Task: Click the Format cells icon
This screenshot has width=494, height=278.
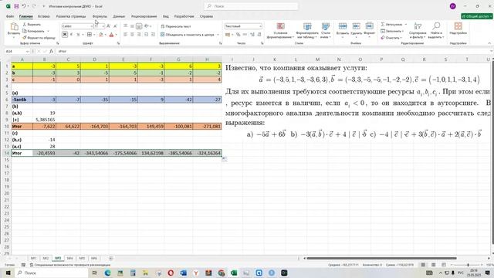Action: [369, 25]
